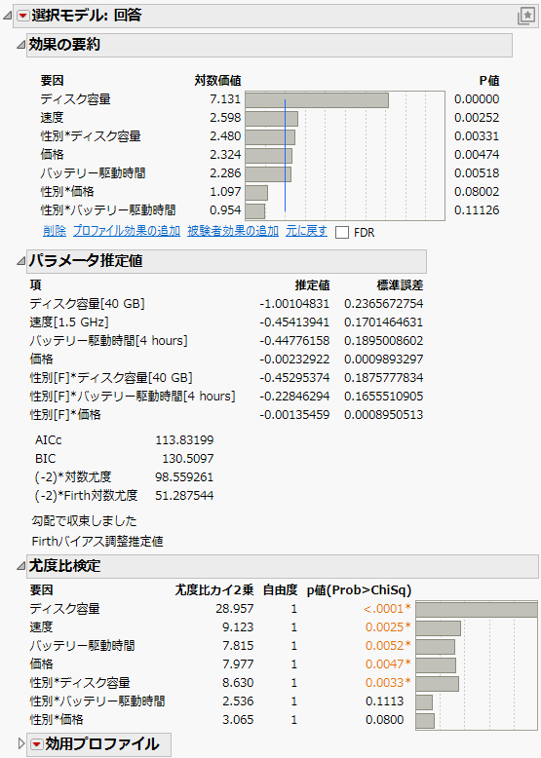This screenshot has width=541, height=758.
Task: Collapse the パラメータ推定値 section
Action: pos(20,261)
